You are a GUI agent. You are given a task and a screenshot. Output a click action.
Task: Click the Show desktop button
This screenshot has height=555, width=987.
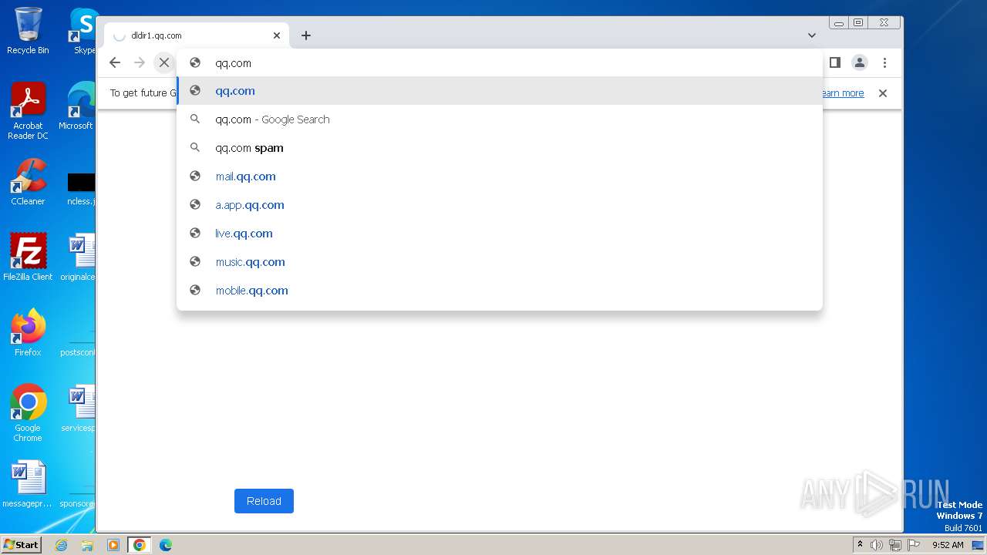979,545
